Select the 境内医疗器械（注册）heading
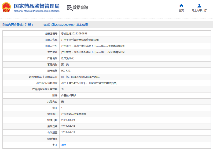 click(x=19, y=25)
